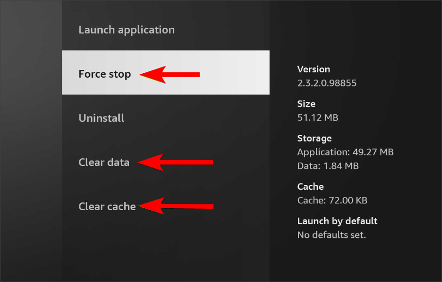Screen dimensions: 442x282
Task: Click the Size heading
Action: (306, 104)
